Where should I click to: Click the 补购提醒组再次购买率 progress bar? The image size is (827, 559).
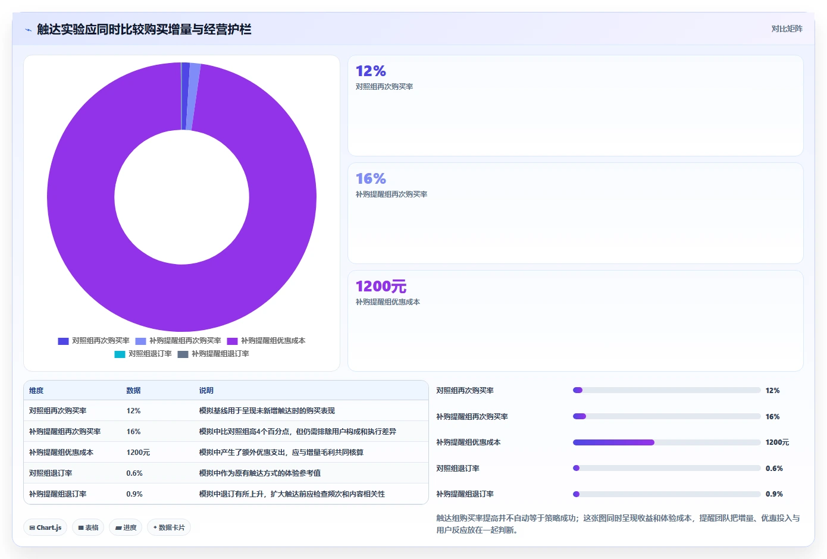pyautogui.click(x=666, y=416)
